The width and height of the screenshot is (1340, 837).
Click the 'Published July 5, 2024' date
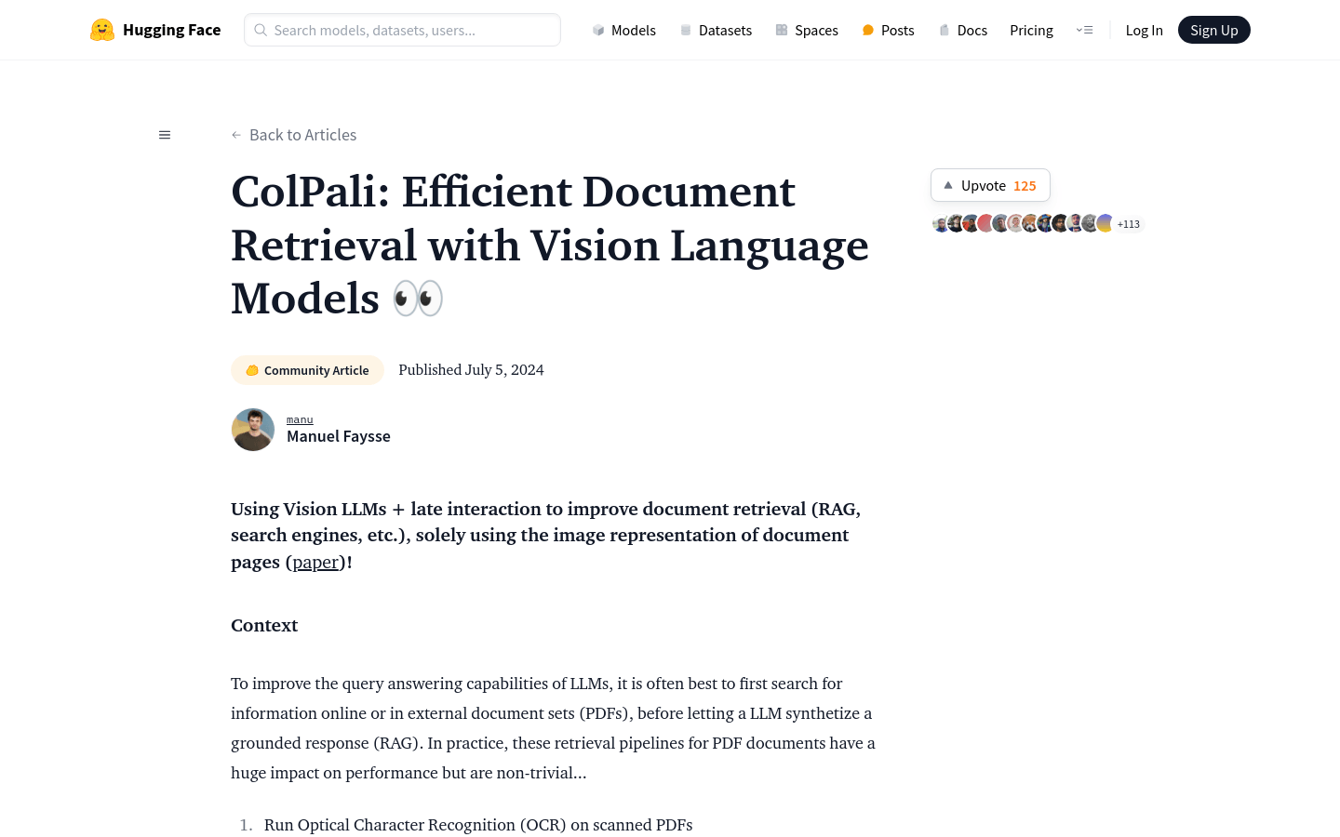point(471,370)
